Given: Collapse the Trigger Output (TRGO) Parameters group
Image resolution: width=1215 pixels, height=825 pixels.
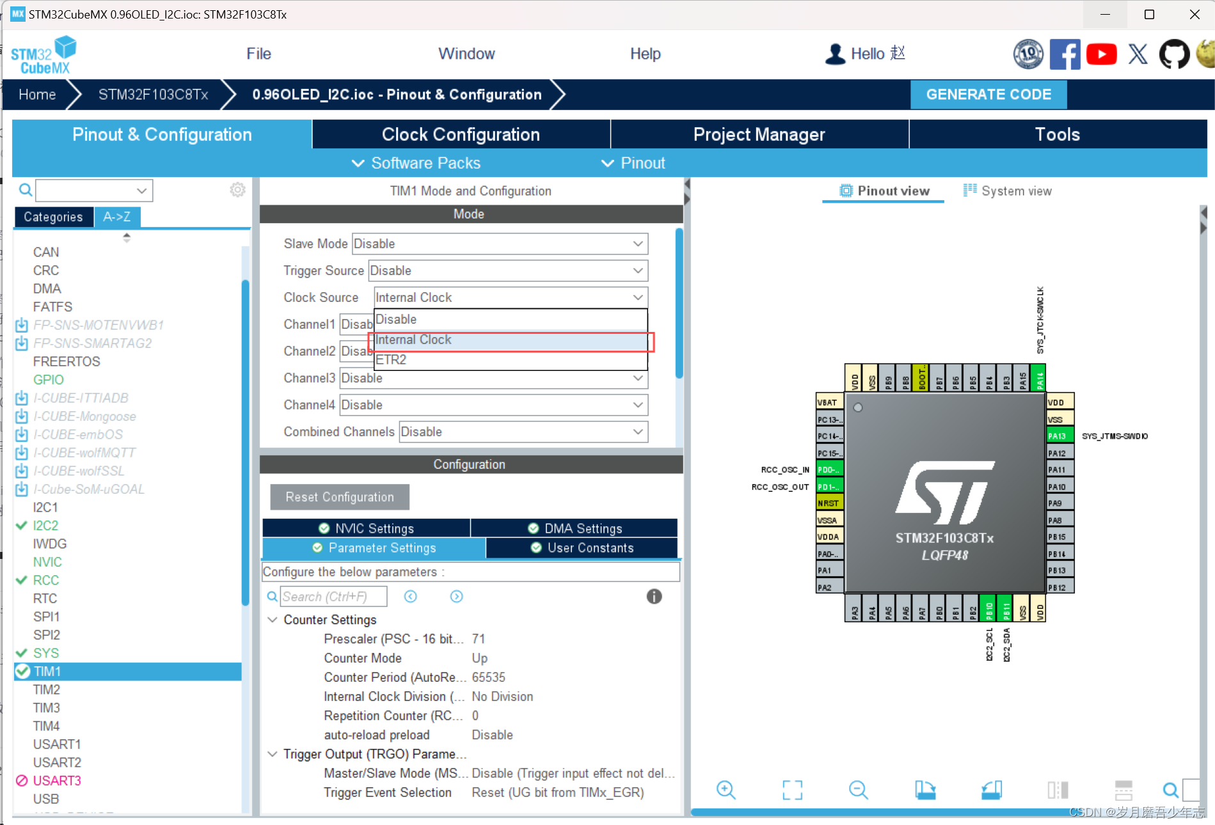Looking at the screenshot, I should click(273, 754).
